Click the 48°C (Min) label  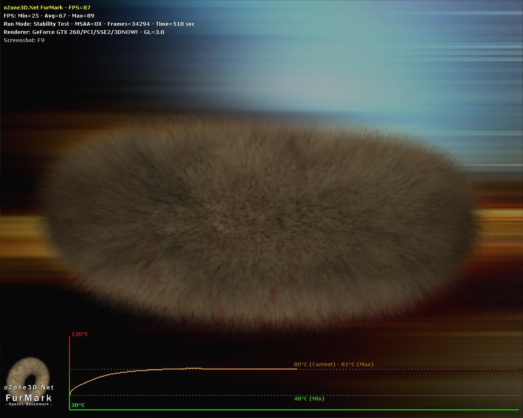(309, 398)
